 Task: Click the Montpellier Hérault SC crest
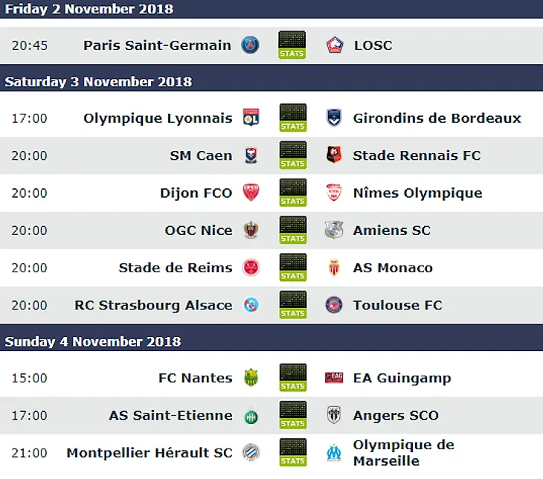coord(251,452)
